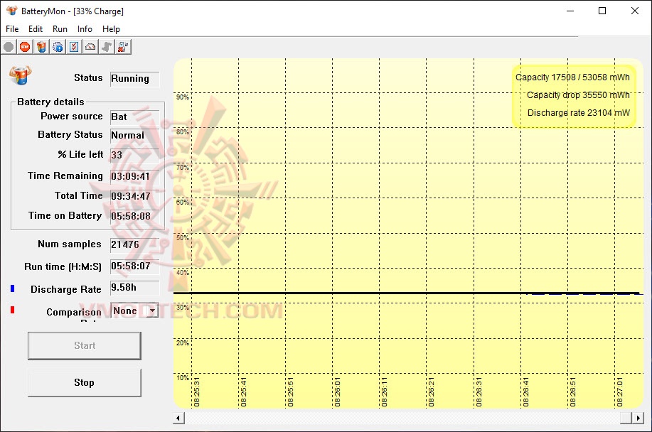Click the 08:27:01 time label on graph

pyautogui.click(x=620, y=391)
